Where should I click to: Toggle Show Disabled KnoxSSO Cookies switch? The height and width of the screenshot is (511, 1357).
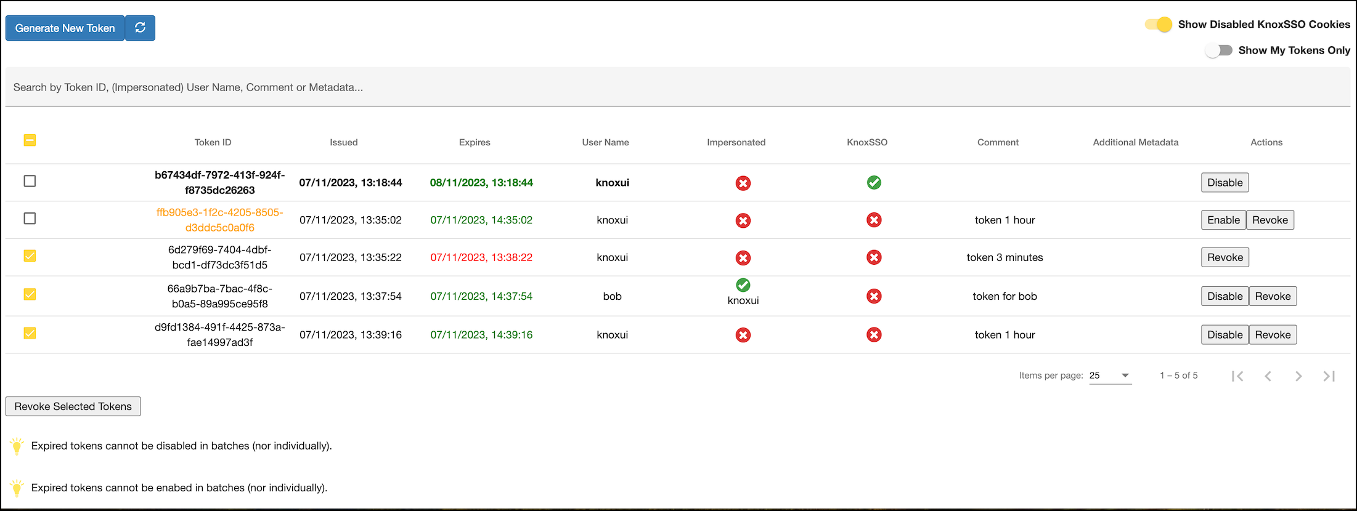click(1158, 25)
